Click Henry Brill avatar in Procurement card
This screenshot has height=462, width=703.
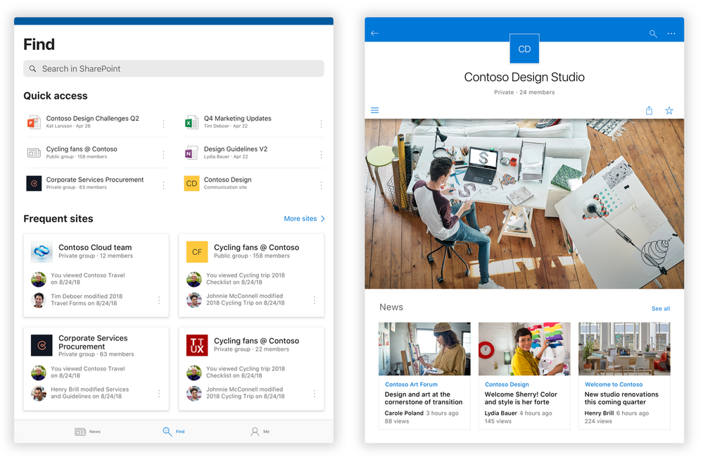39,394
